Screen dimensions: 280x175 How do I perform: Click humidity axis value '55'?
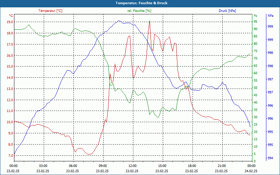pyautogui.click(x=255, y=80)
